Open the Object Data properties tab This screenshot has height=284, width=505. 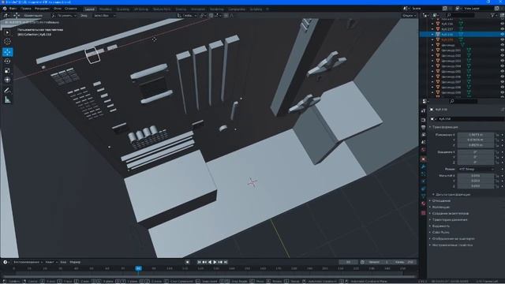pyautogui.click(x=424, y=196)
